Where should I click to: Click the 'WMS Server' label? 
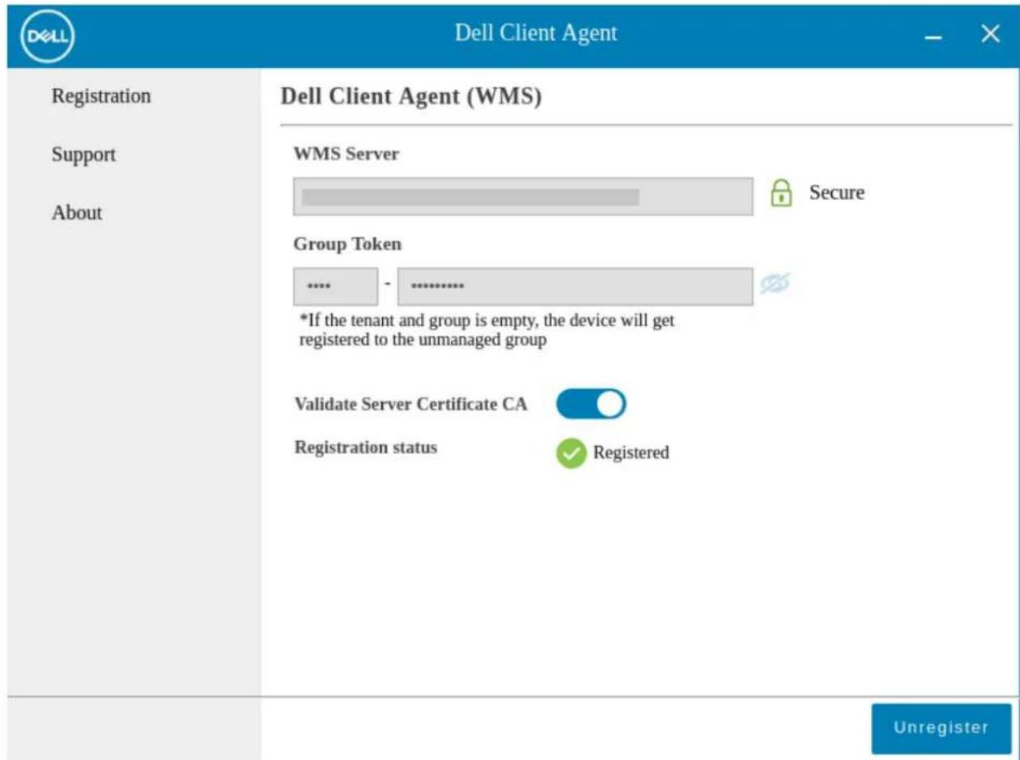pyautogui.click(x=346, y=154)
